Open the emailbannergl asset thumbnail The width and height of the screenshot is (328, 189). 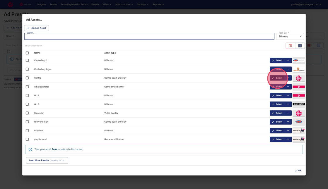298,87
